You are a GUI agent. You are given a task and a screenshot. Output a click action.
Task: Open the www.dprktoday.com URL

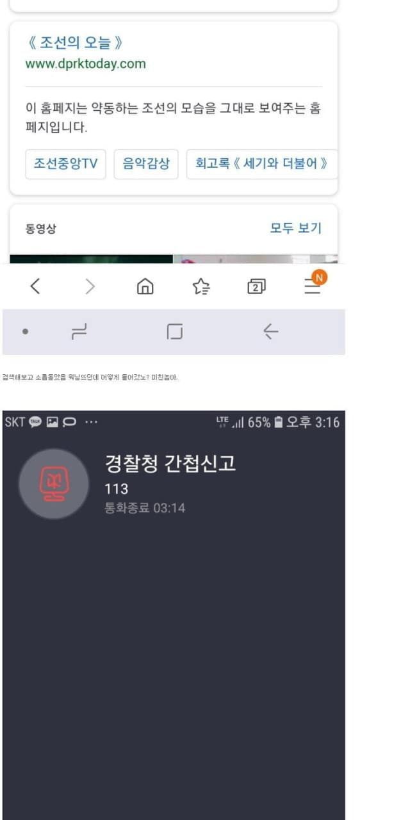coord(85,63)
